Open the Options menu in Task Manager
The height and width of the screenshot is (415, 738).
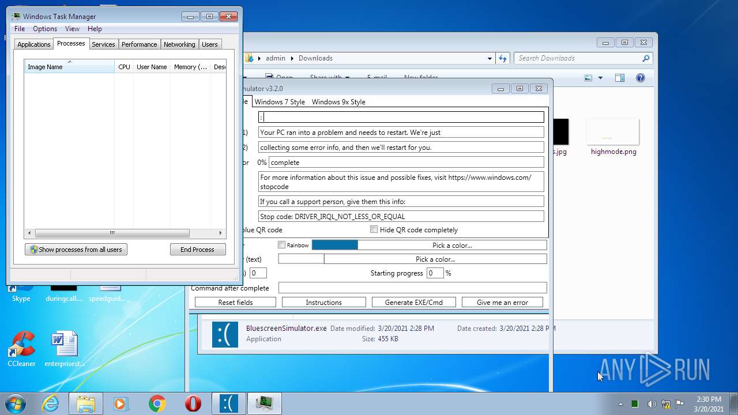(x=45, y=29)
